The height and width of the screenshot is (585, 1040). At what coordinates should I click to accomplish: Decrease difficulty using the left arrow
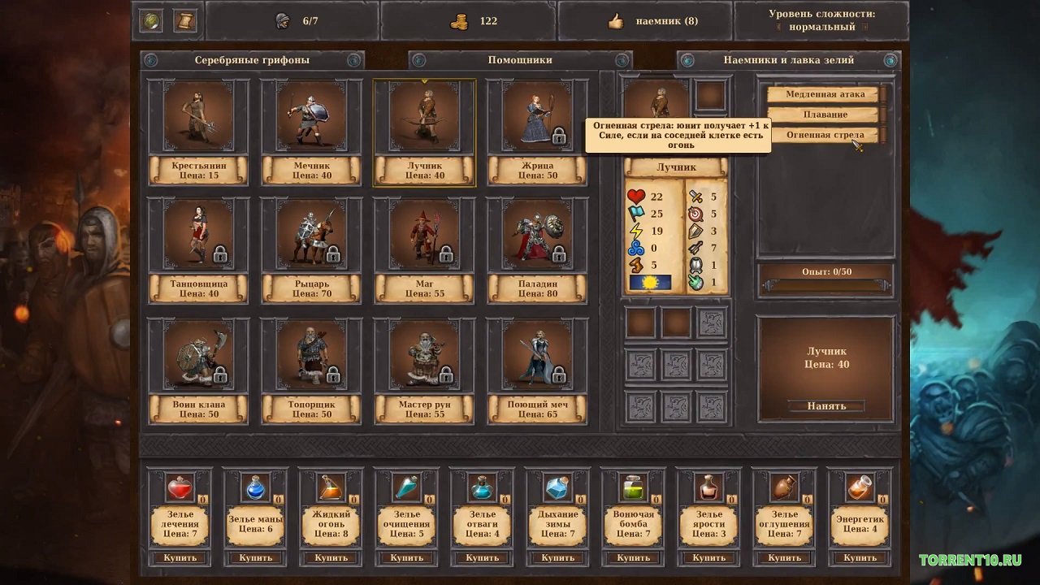click(x=778, y=28)
